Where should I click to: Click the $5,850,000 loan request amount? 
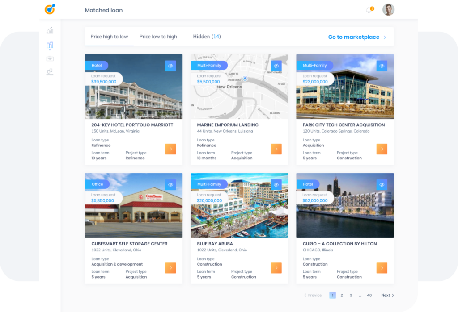(102, 200)
